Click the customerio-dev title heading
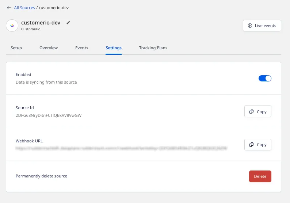 [41, 23]
